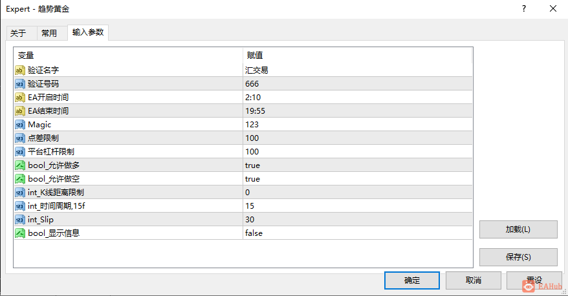Image resolution: width=568 pixels, height=296 pixels.
Task: Select the EA开启时间 value 2:10
Action: [253, 98]
